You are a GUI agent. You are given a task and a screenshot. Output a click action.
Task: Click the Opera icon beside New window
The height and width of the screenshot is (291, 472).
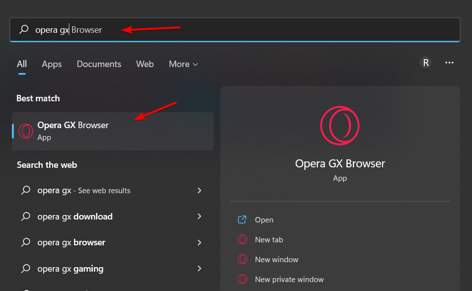pos(242,259)
